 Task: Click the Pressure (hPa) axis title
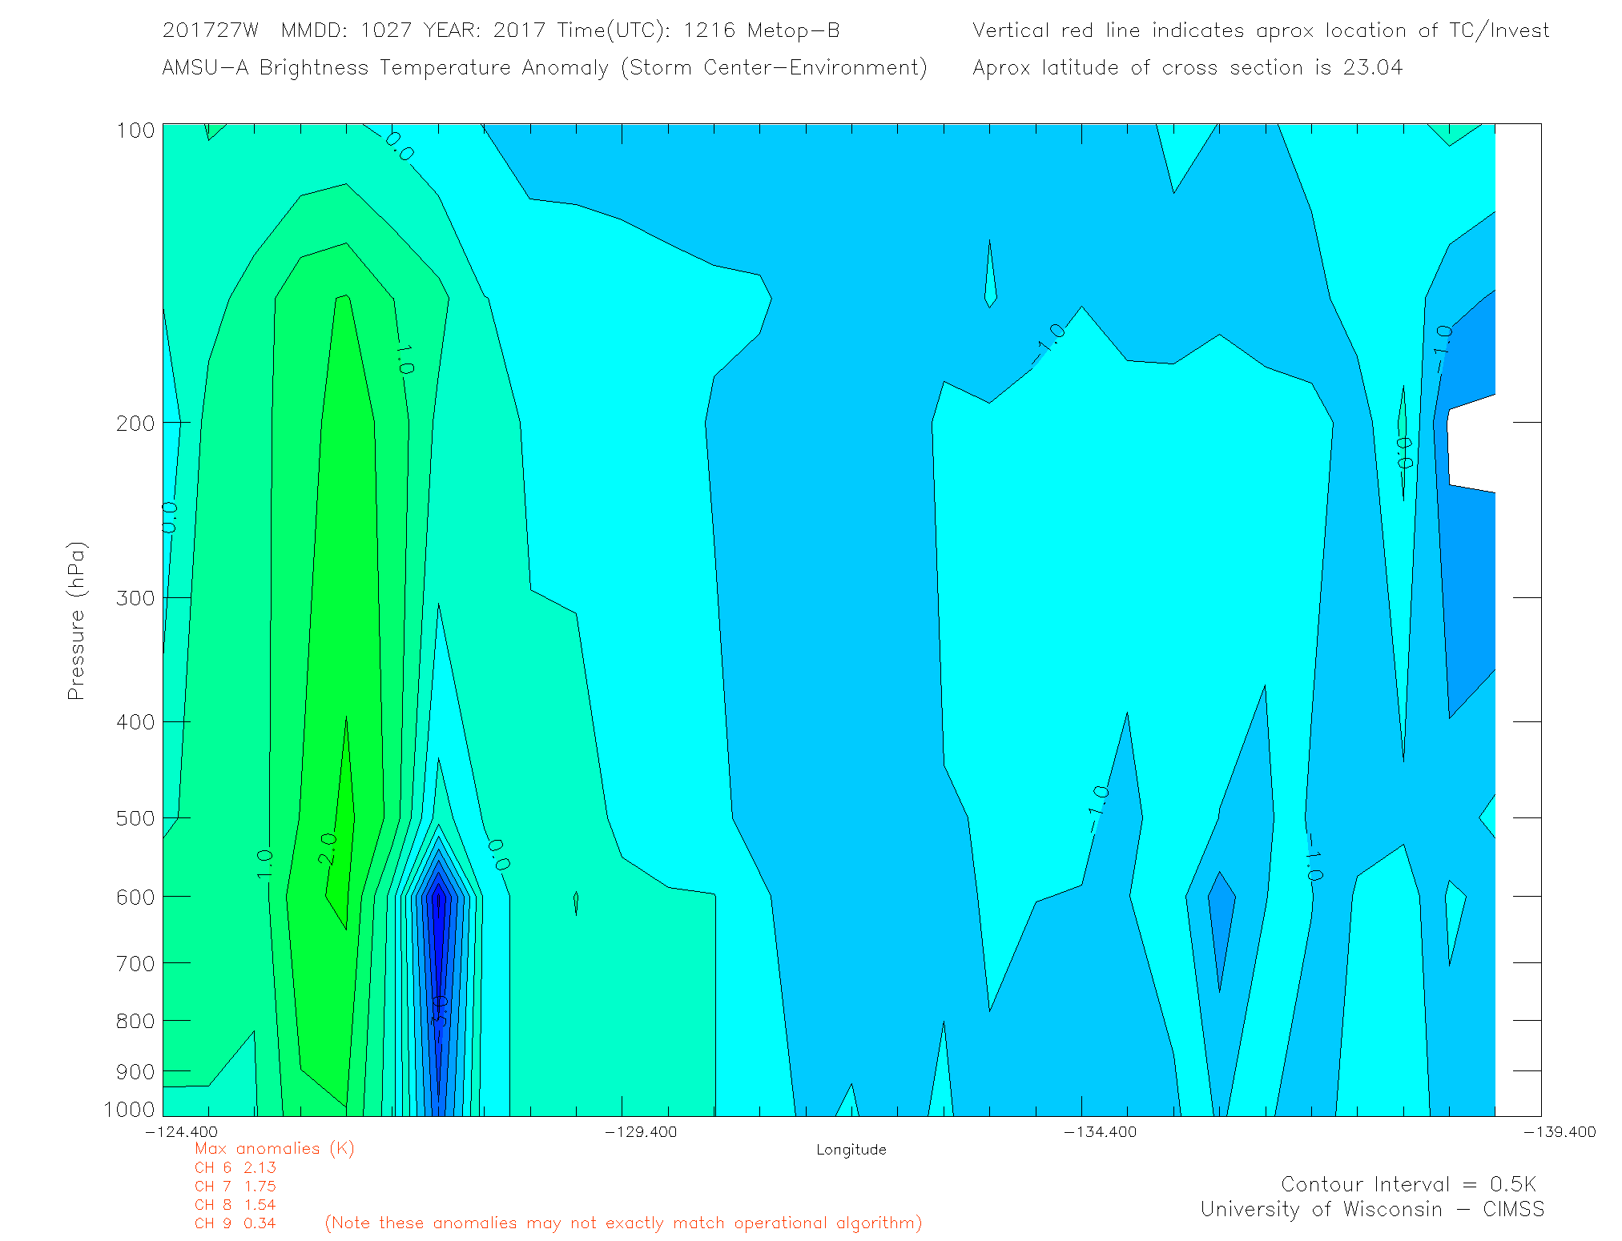pyautogui.click(x=76, y=620)
